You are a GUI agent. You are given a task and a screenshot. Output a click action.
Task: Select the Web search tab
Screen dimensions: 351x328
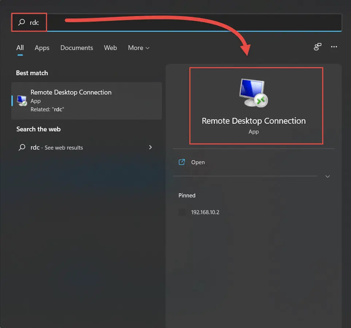click(110, 48)
